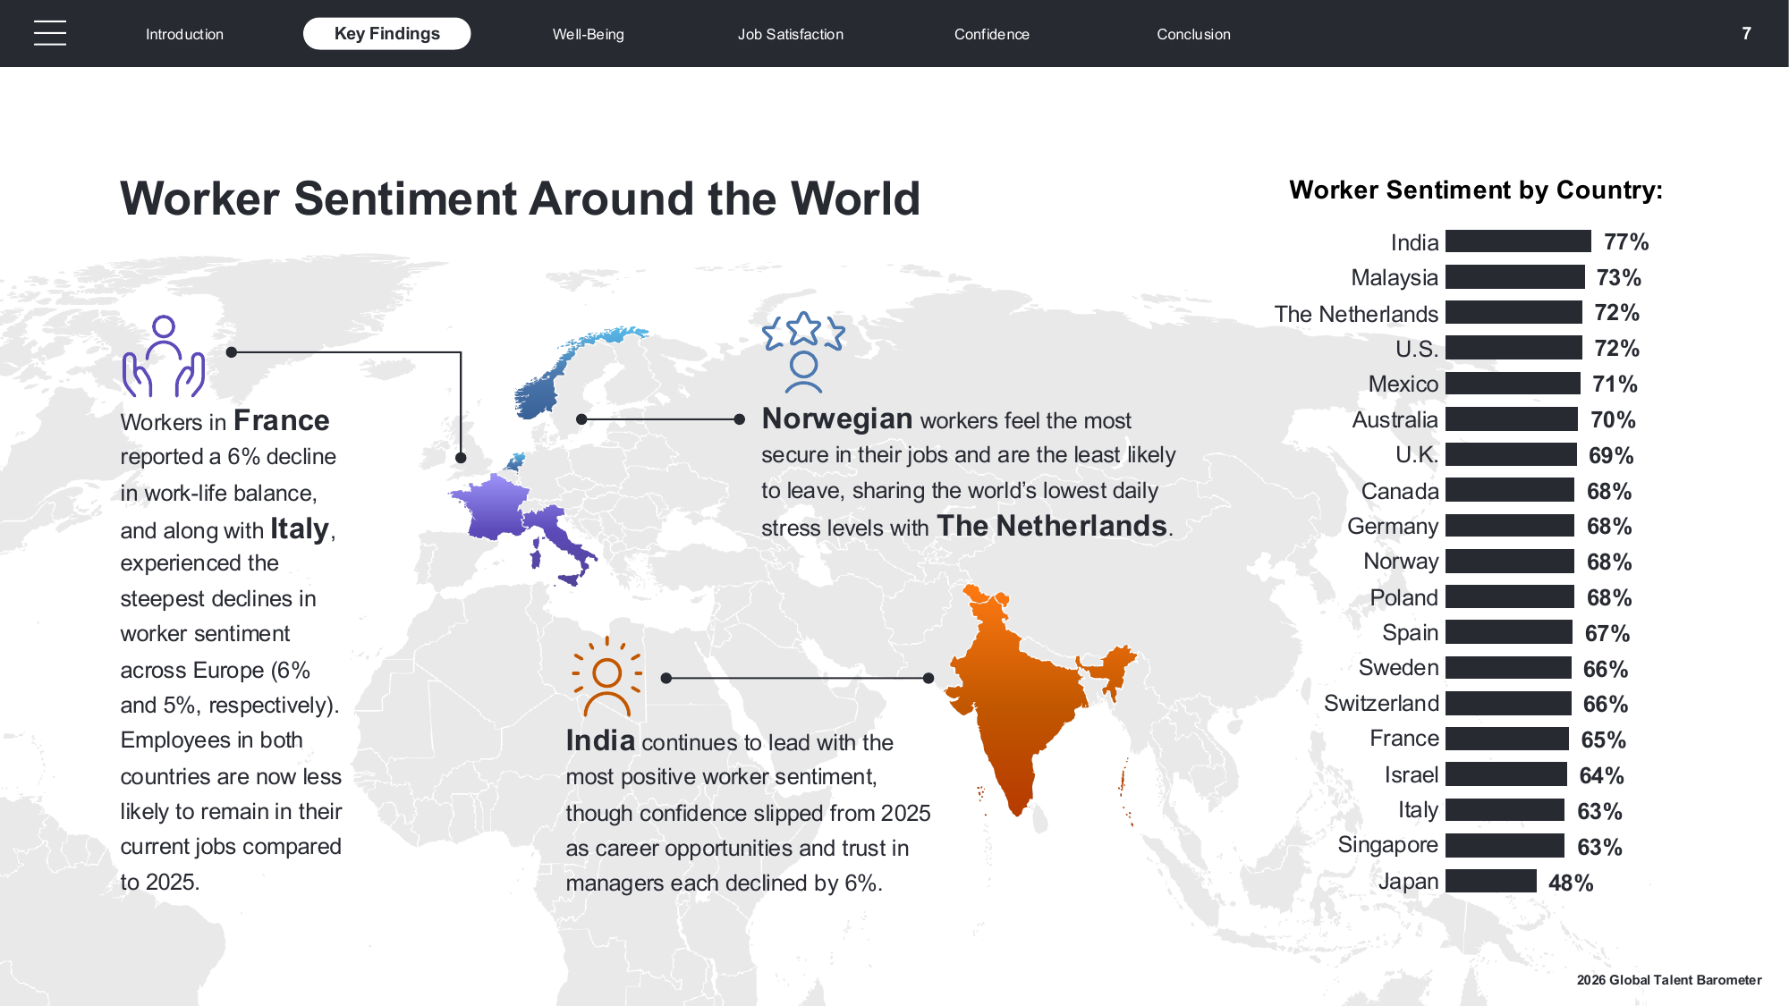1789x1006 pixels.
Task: Click the Worker Sentiment by Country heading
Action: (1476, 190)
